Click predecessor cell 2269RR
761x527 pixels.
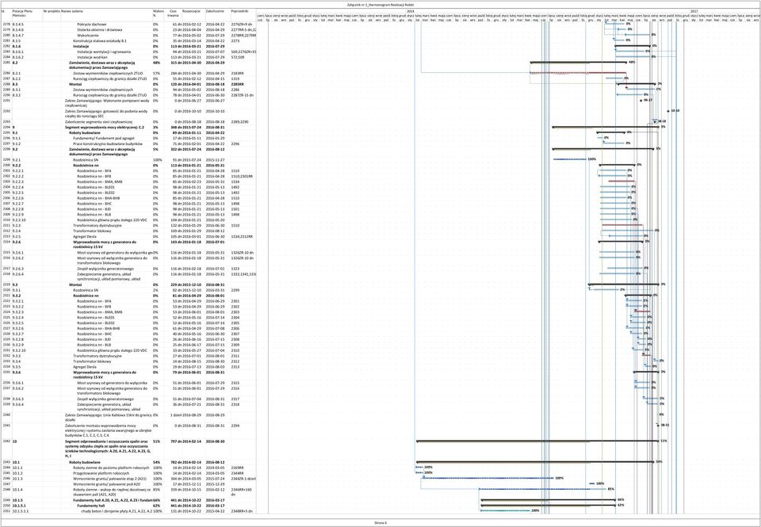238,468
